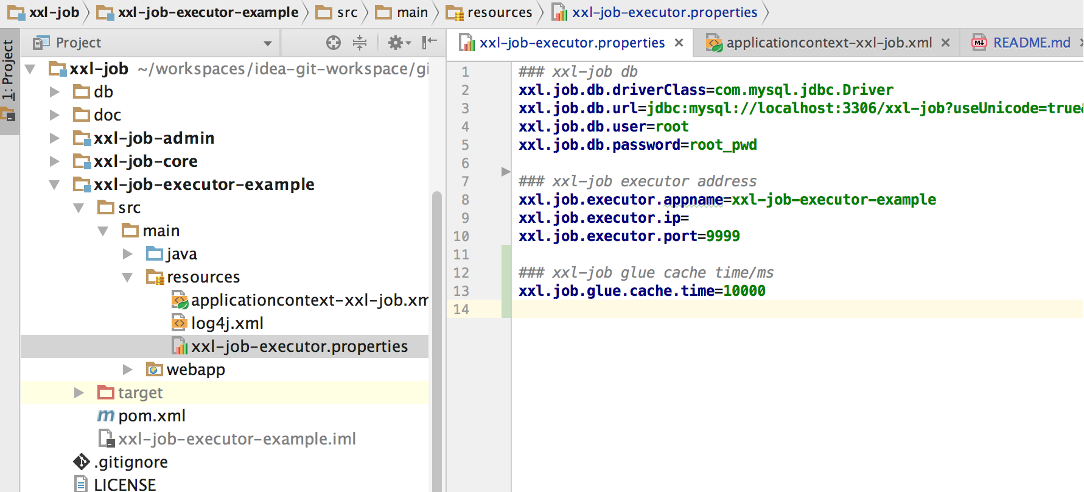The image size is (1084, 492).
Task: Expand the java source folder
Action: point(128,254)
